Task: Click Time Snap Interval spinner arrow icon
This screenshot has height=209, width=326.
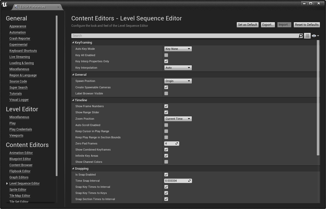Action: pyautogui.click(x=189, y=181)
